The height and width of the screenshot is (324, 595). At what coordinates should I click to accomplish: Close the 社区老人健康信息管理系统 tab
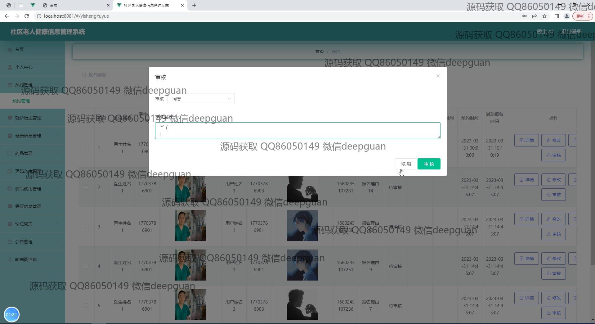[x=182, y=5]
